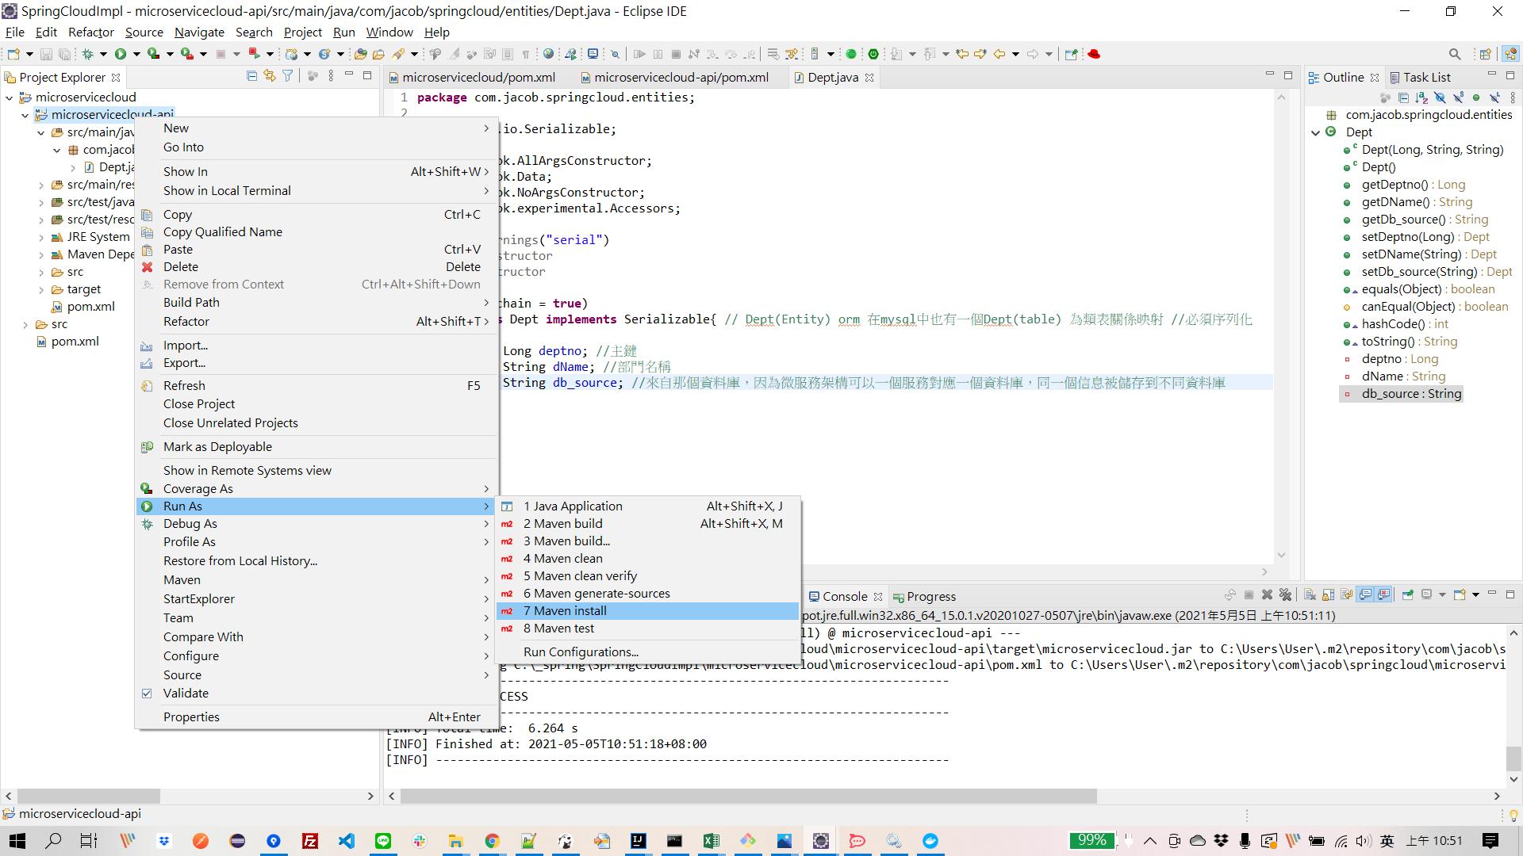
Task: Toggle Hide Fields in Outline toolbar
Action: click(1440, 97)
